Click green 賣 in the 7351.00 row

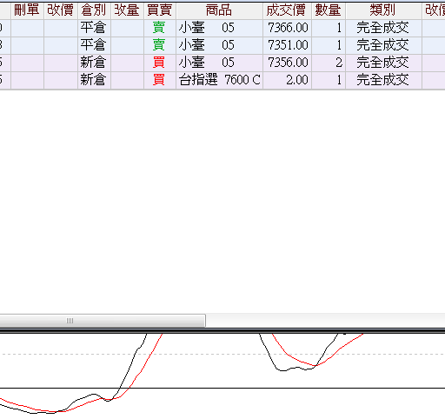(159, 45)
